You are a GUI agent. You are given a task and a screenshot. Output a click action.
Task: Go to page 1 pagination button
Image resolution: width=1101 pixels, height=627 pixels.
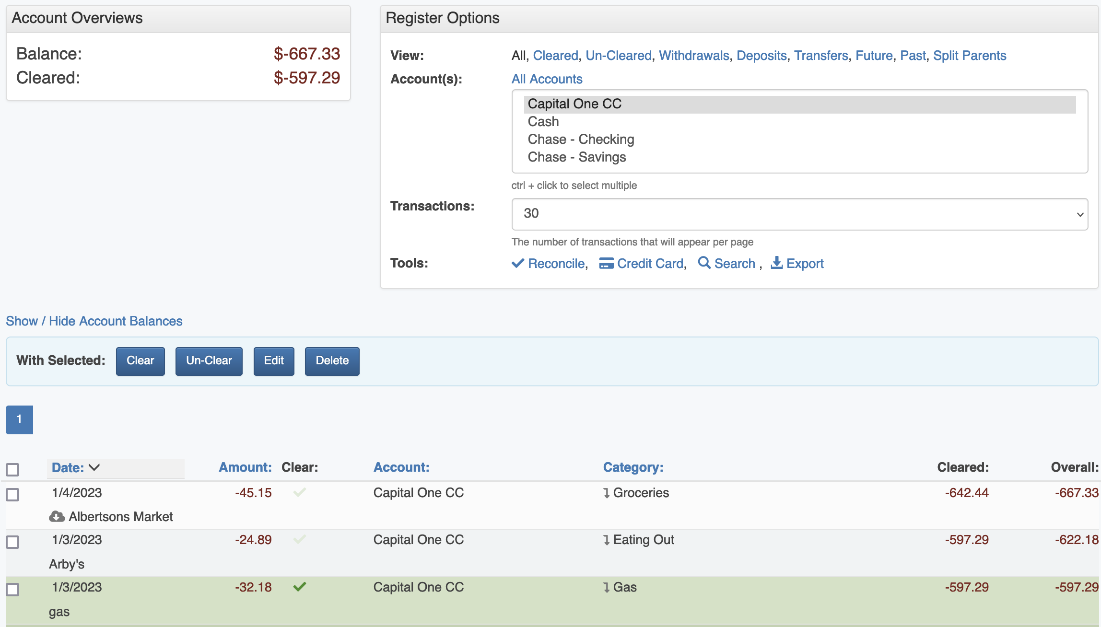click(19, 419)
